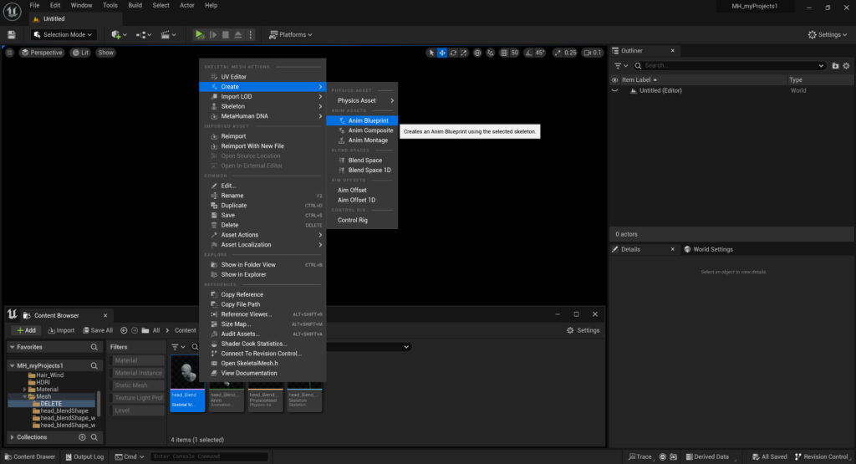This screenshot has height=464, width=856.
Task: Expand the Collections section
Action: click(x=12, y=437)
